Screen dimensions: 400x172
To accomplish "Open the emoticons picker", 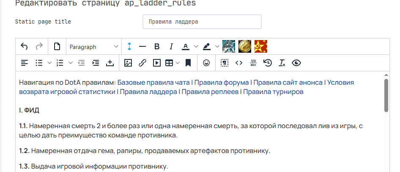I will pyautogui.click(x=206, y=63).
